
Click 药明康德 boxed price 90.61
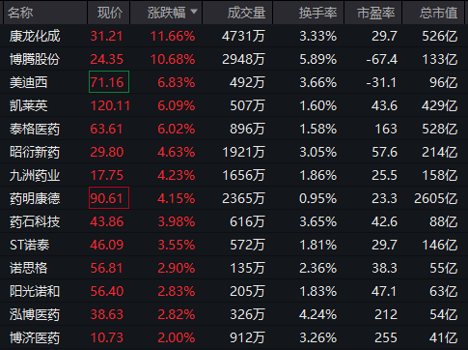click(109, 198)
